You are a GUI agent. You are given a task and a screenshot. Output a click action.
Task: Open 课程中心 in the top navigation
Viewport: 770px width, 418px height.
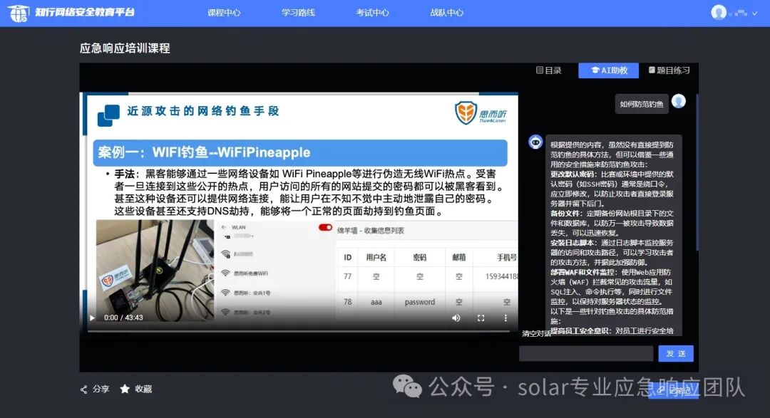coord(224,13)
